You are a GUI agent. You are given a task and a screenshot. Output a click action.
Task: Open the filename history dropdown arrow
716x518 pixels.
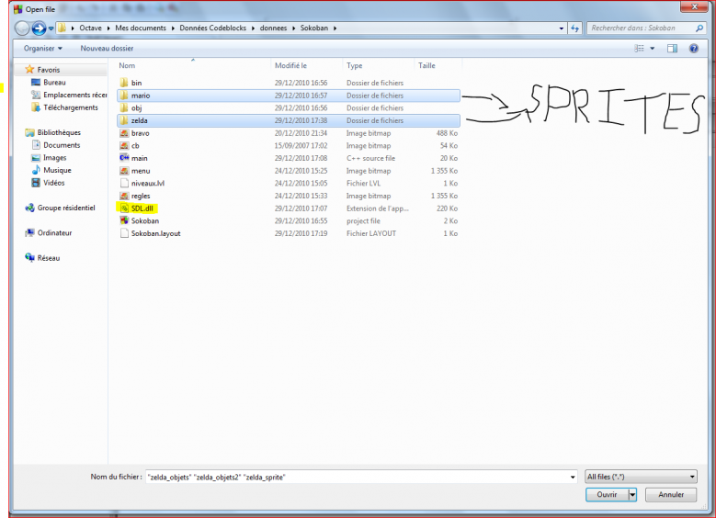(573, 477)
